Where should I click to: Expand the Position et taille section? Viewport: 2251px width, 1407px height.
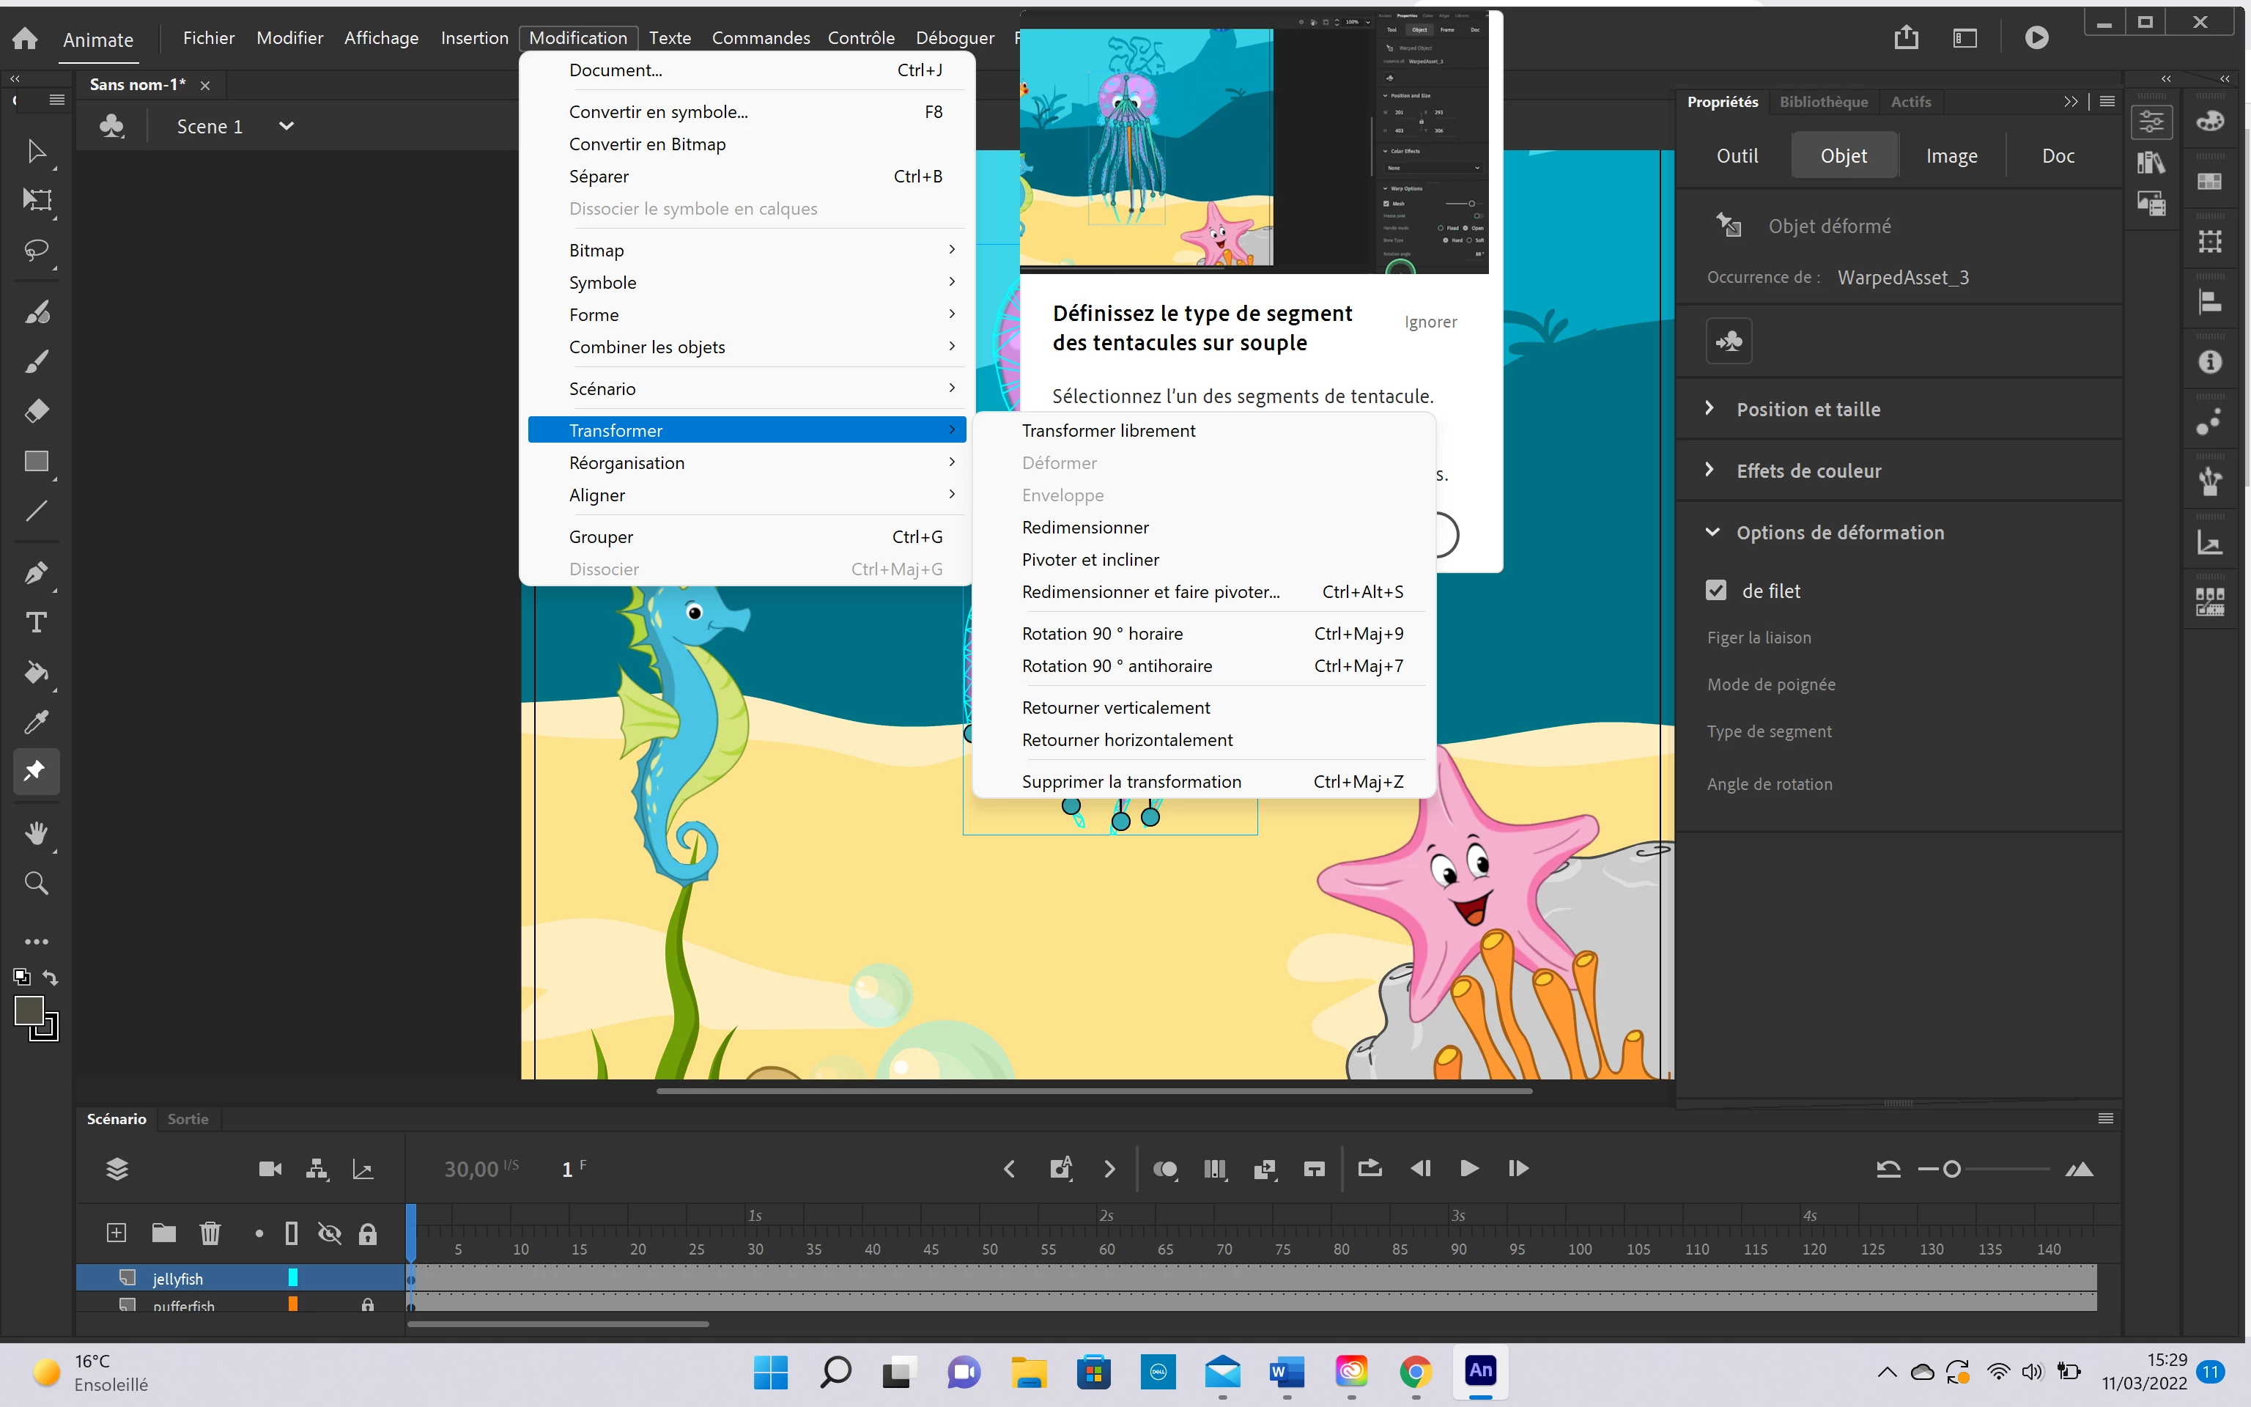(1807, 410)
